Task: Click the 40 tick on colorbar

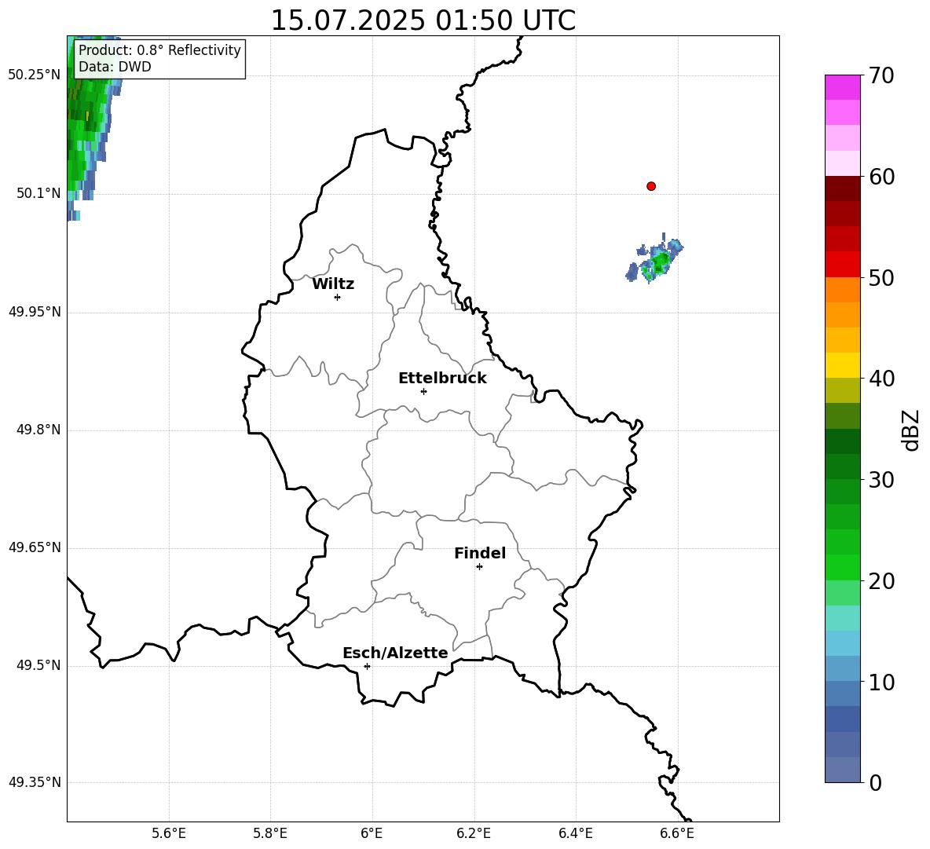Action: [x=881, y=379]
